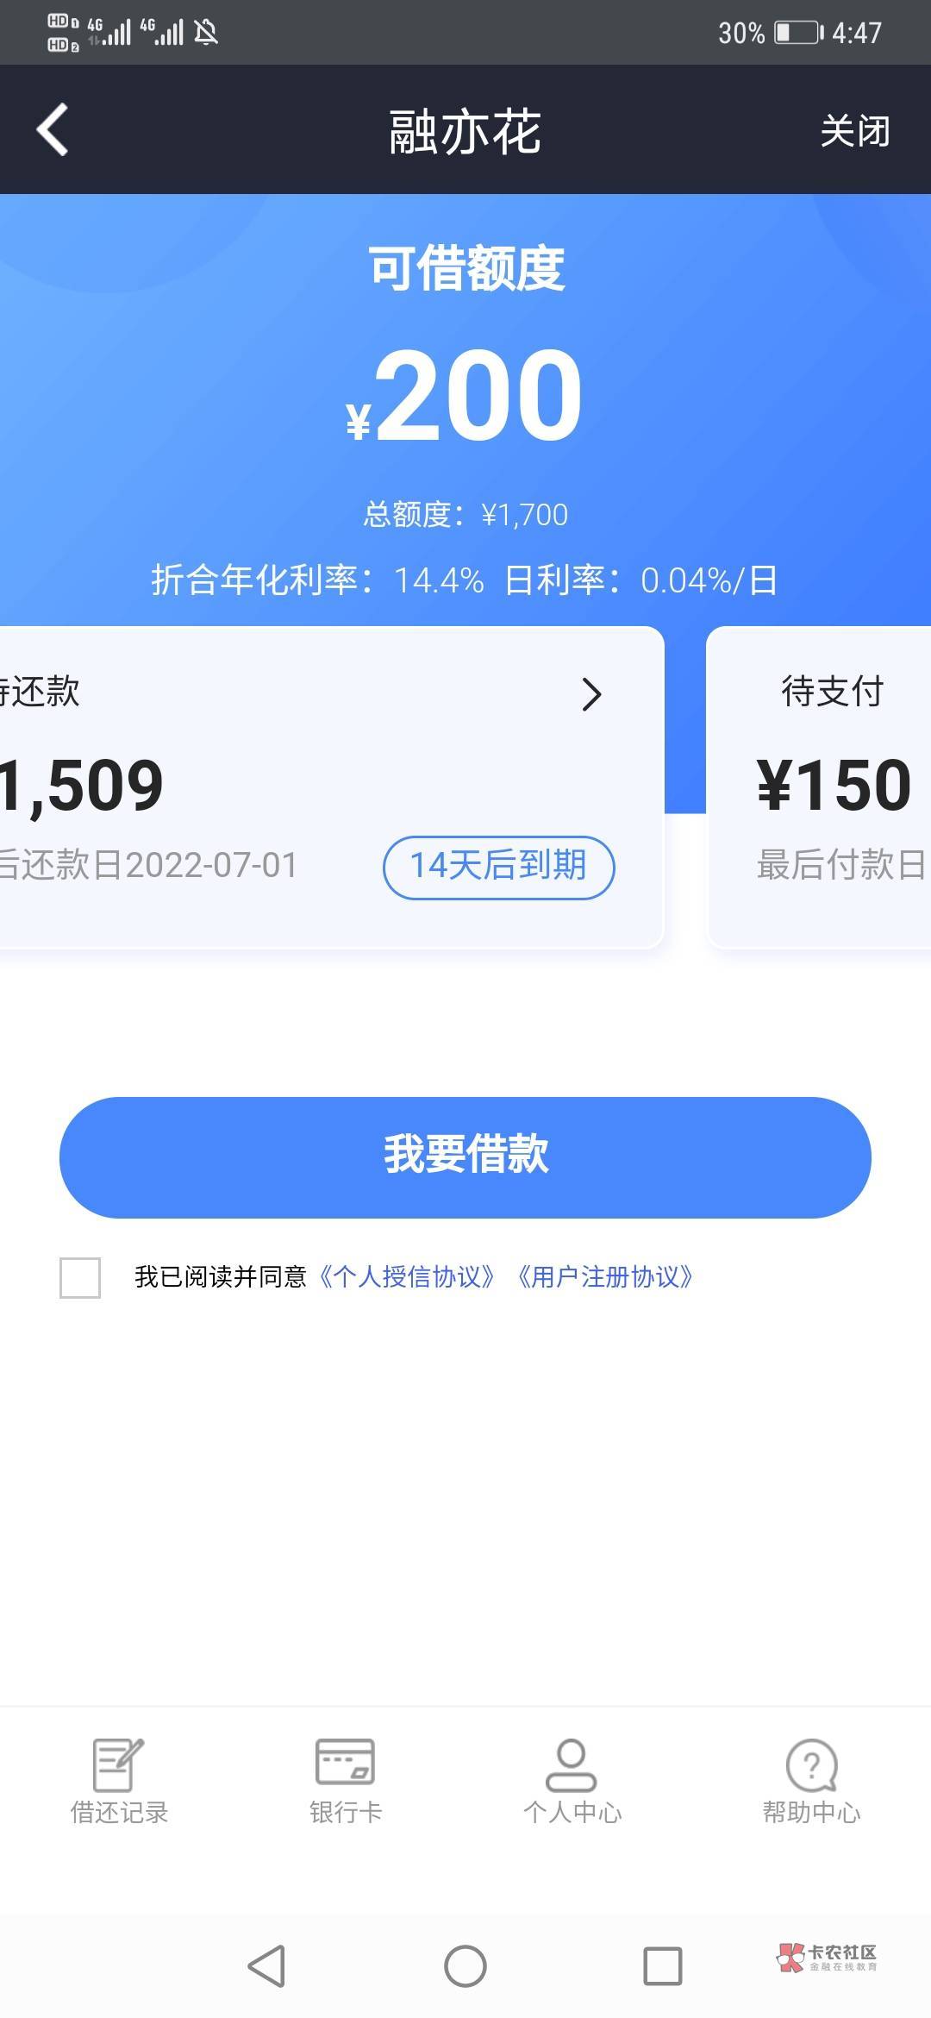The height and width of the screenshot is (2018, 931).
Task: Tap the 14天后到期 due badge
Action: pyautogui.click(x=498, y=867)
